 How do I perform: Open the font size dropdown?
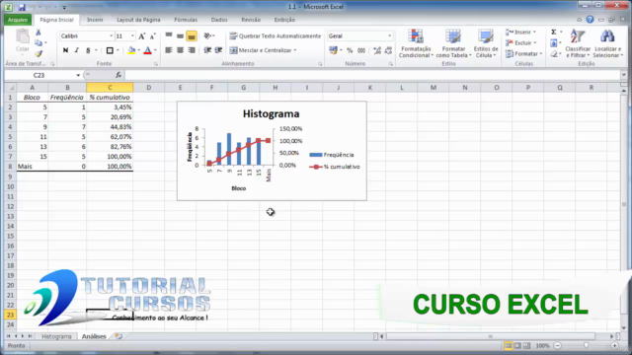click(132, 36)
